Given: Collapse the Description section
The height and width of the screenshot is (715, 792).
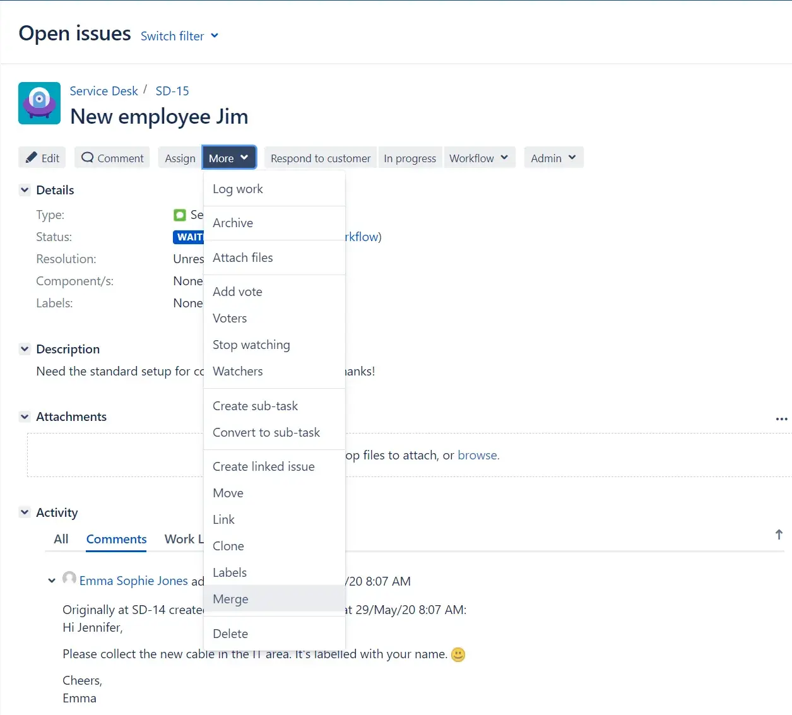Looking at the screenshot, I should coord(25,349).
